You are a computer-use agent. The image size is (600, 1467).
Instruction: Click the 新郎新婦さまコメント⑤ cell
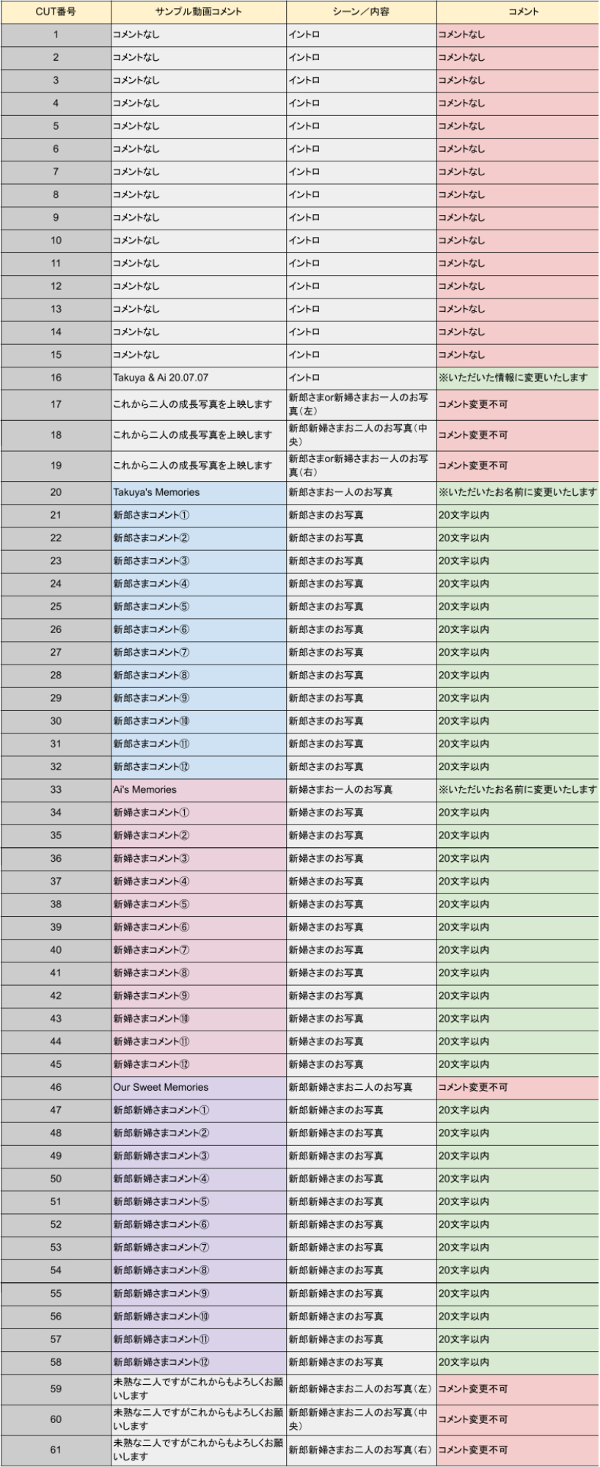(198, 1201)
